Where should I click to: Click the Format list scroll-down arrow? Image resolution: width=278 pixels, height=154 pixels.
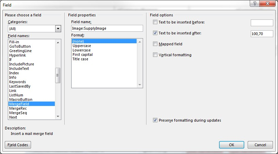pos(139,85)
